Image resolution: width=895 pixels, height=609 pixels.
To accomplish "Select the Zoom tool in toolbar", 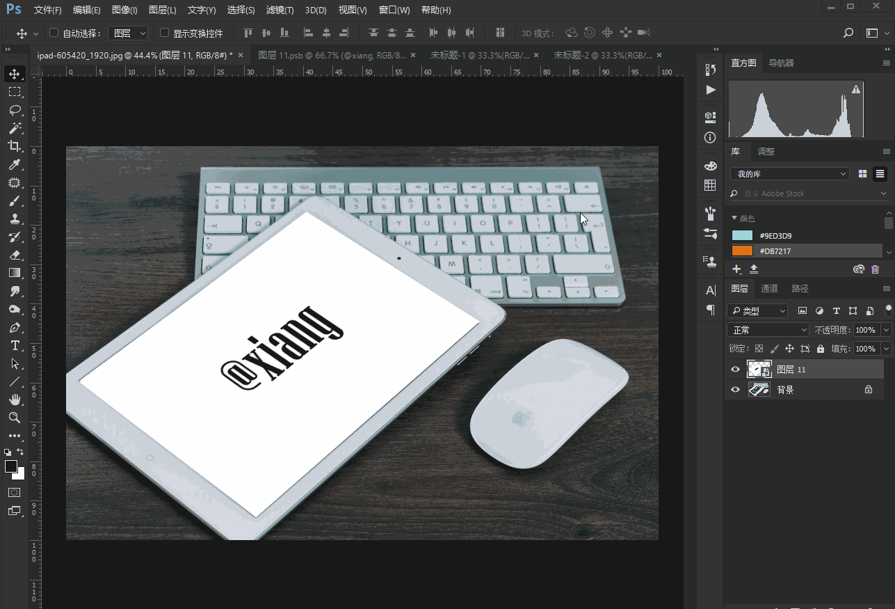I will 15,418.
